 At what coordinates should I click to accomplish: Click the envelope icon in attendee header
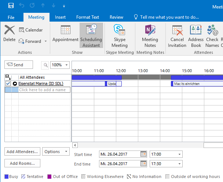coord(8,77)
